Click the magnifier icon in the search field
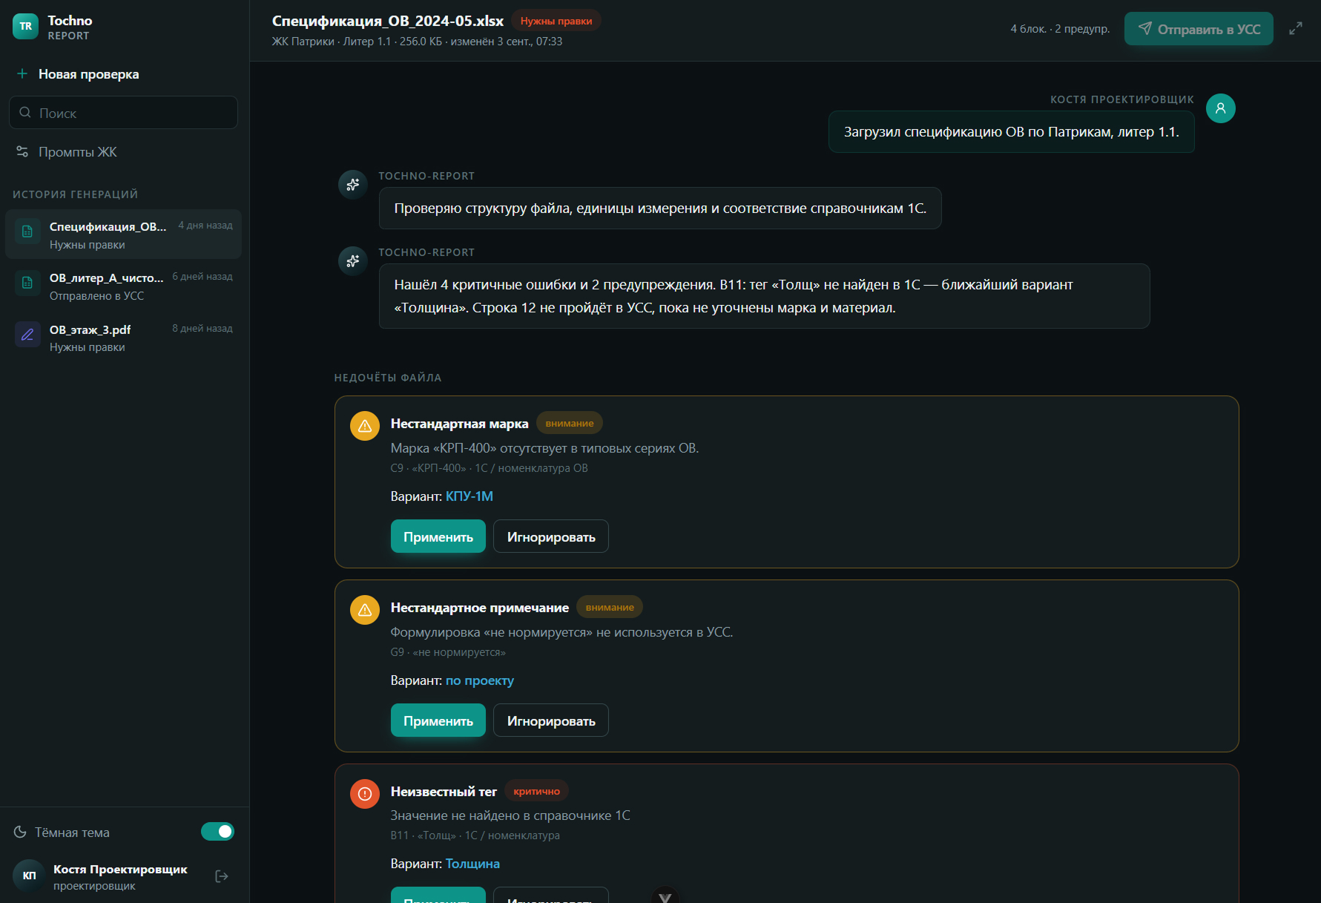Image resolution: width=1321 pixels, height=903 pixels. tap(25, 112)
